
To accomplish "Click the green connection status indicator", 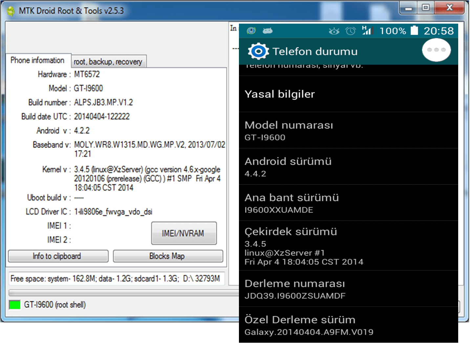I will point(15,305).
